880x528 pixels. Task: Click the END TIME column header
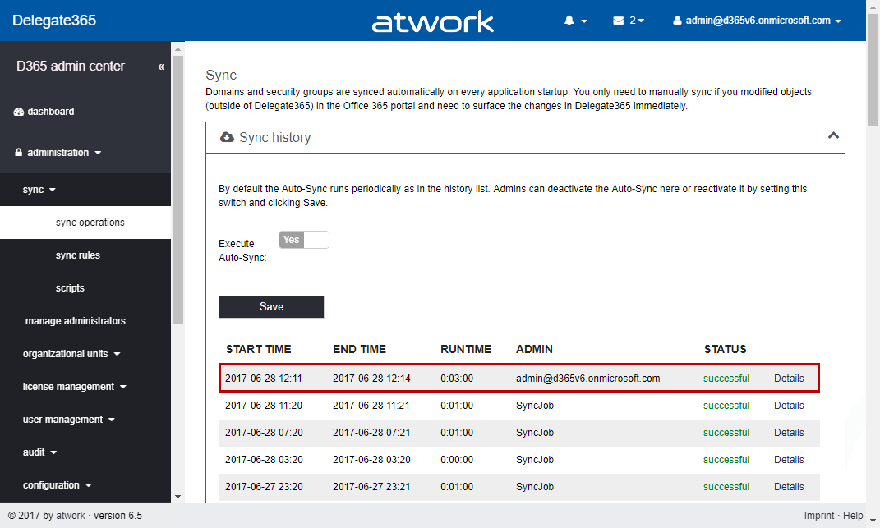coord(359,349)
